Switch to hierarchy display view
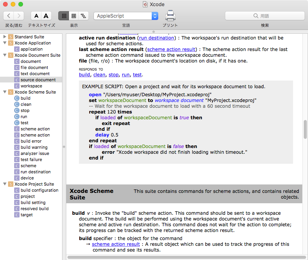Viewport: 308px width, 260px height. [x=84, y=16]
